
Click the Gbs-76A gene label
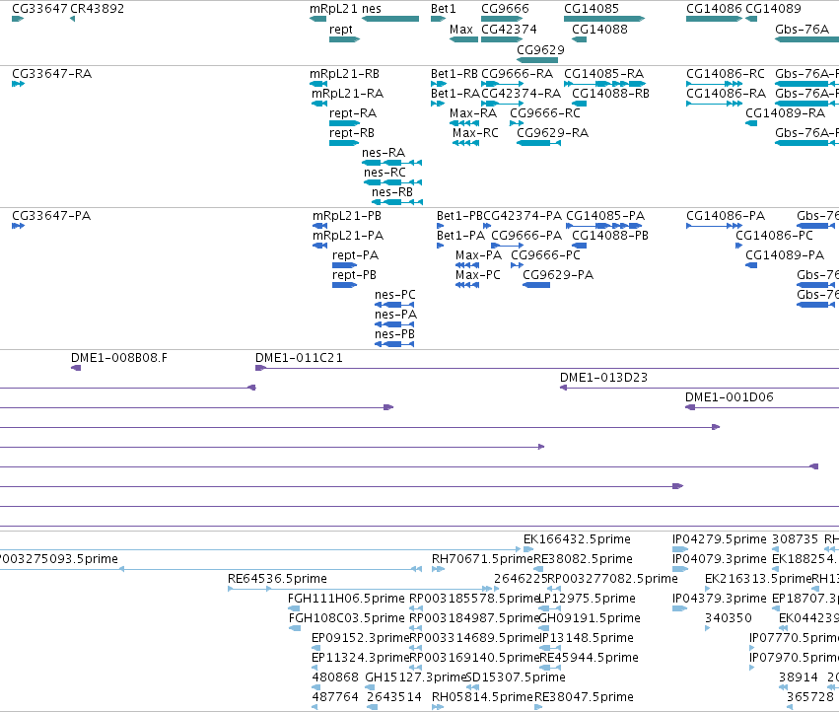point(802,30)
